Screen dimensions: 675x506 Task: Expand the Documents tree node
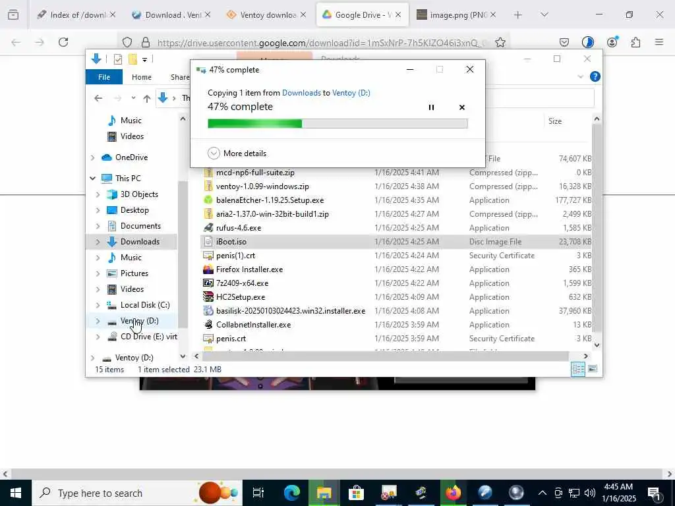coord(98,226)
